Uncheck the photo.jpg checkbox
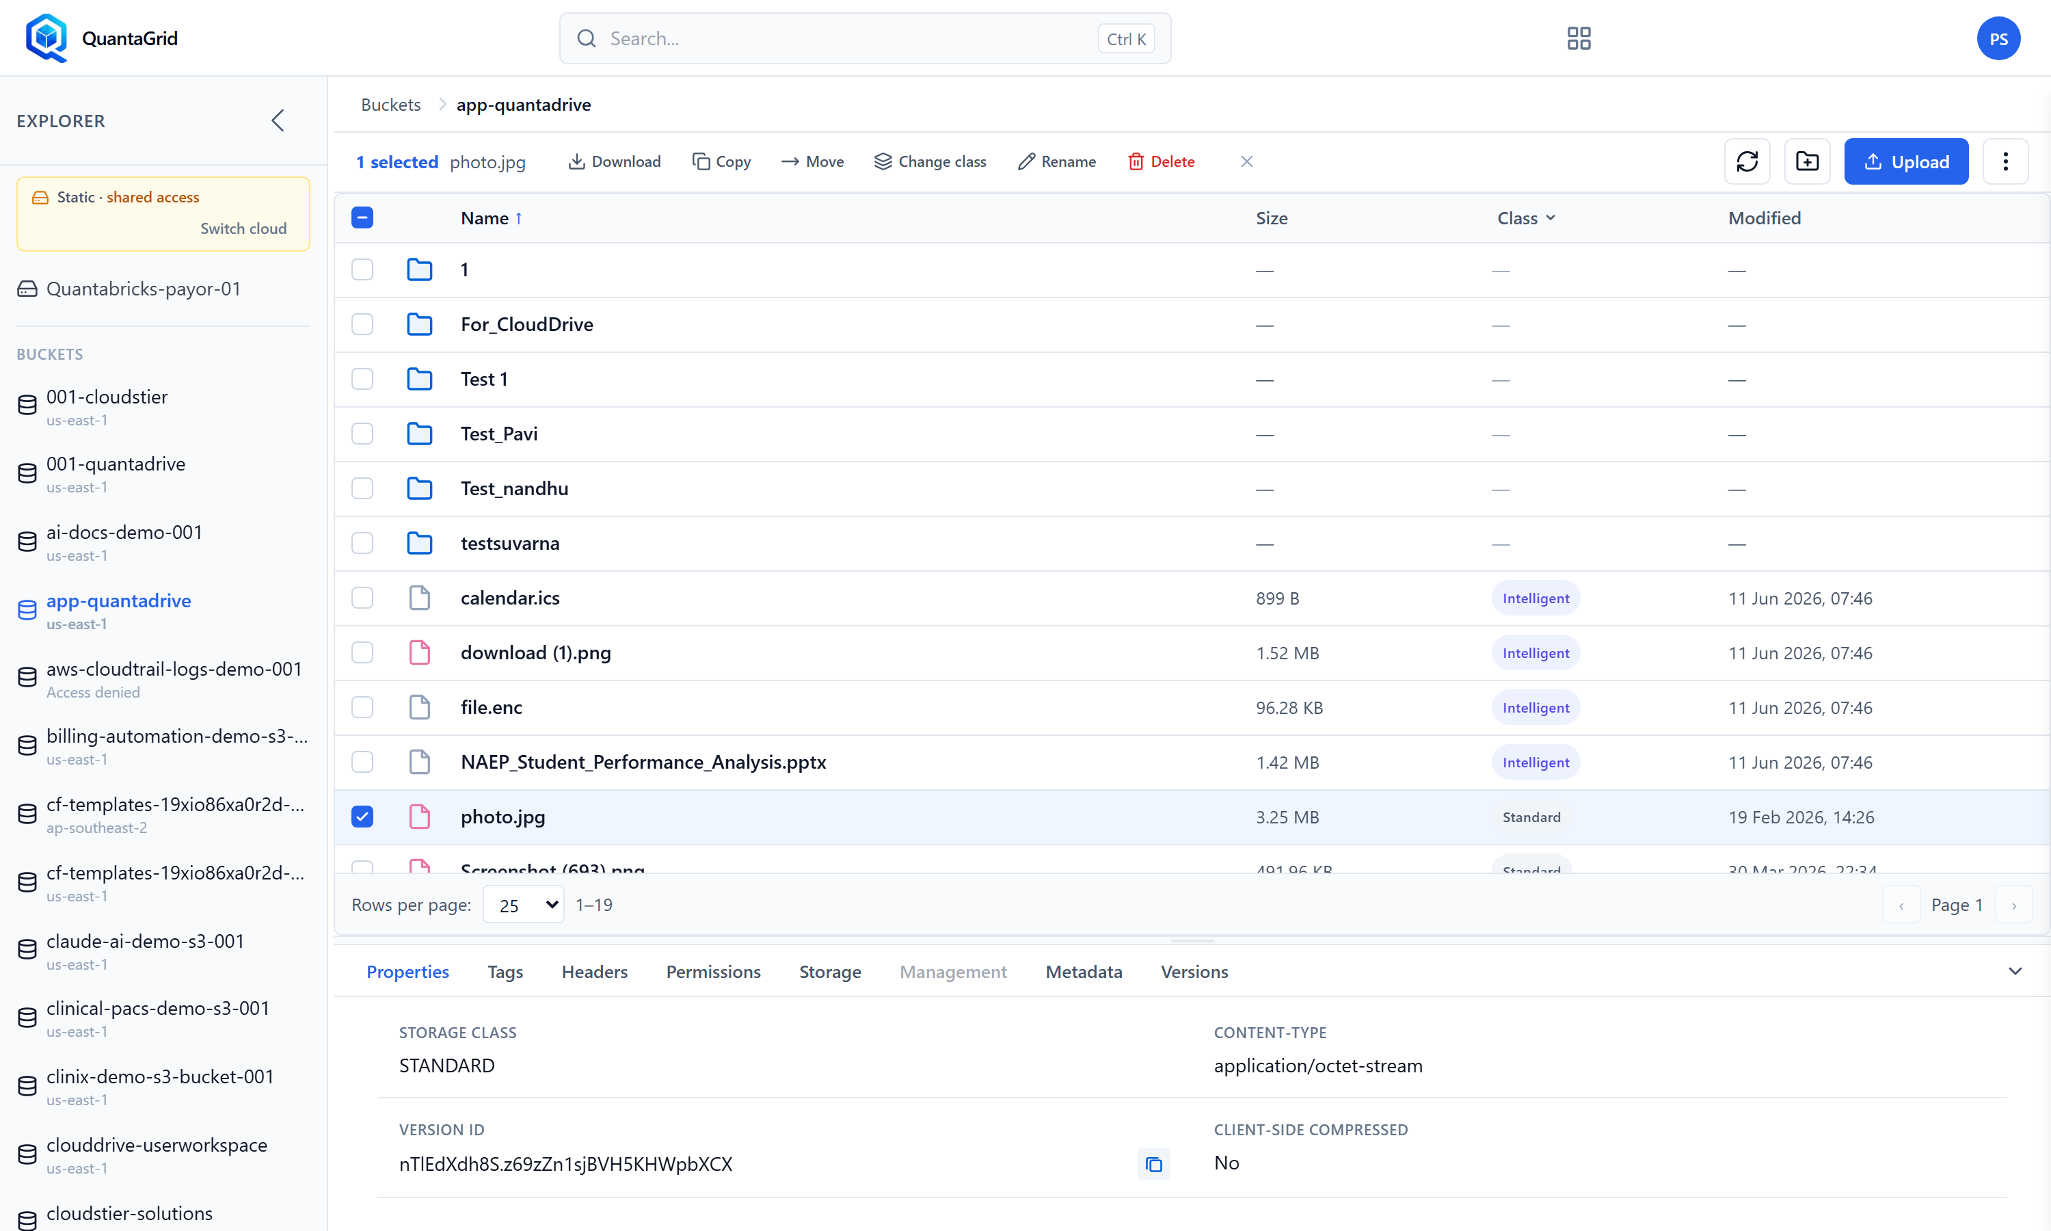The height and width of the screenshot is (1231, 2051). tap(362, 817)
